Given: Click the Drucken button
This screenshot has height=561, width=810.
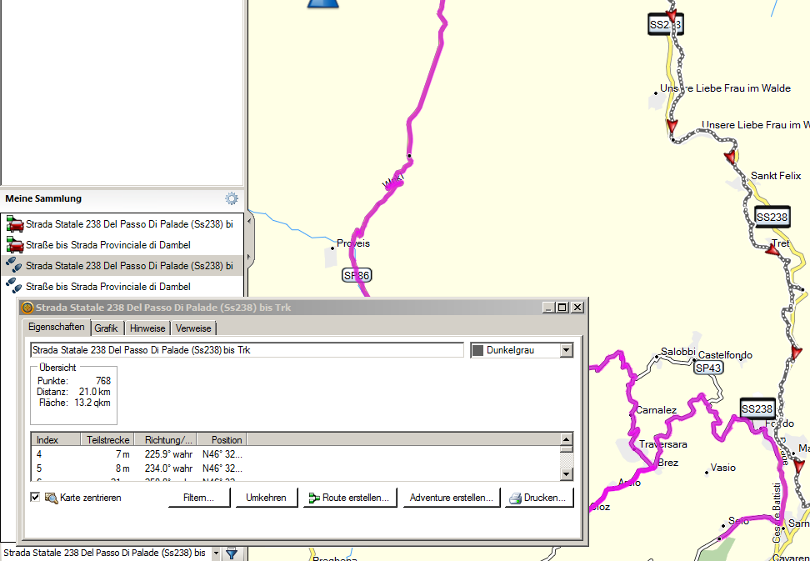Looking at the screenshot, I should (x=539, y=498).
